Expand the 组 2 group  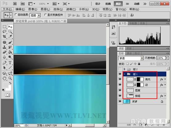coord(124,69)
